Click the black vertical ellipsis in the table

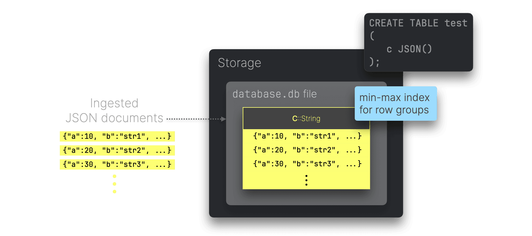click(x=306, y=180)
